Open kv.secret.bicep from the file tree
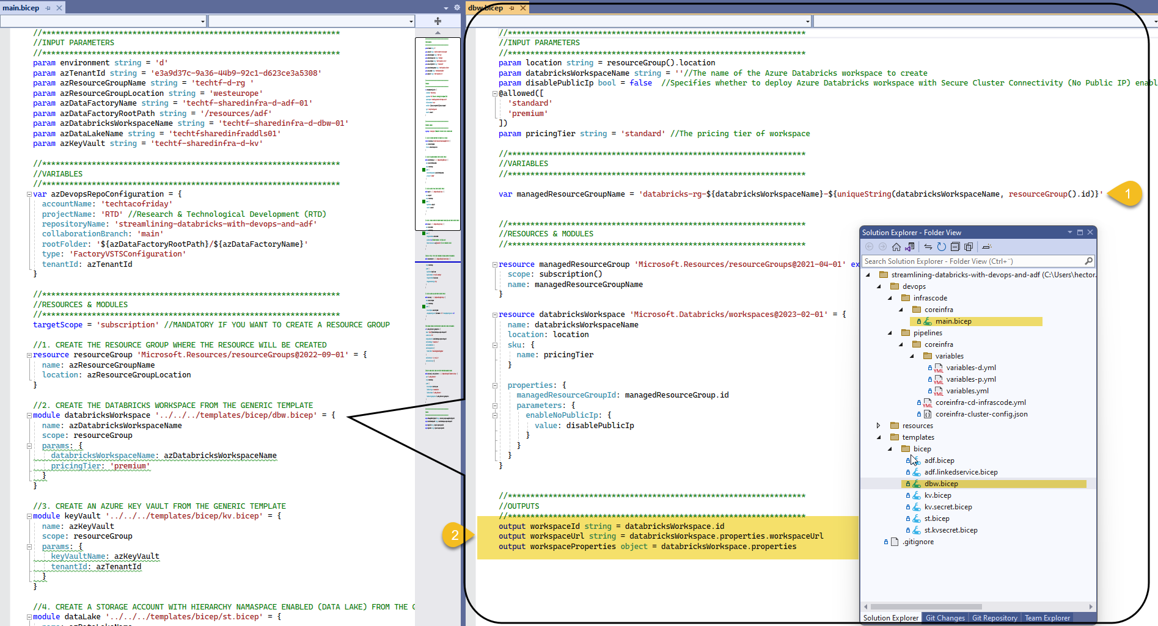Screen dimensions: 1158x626 (948, 507)
